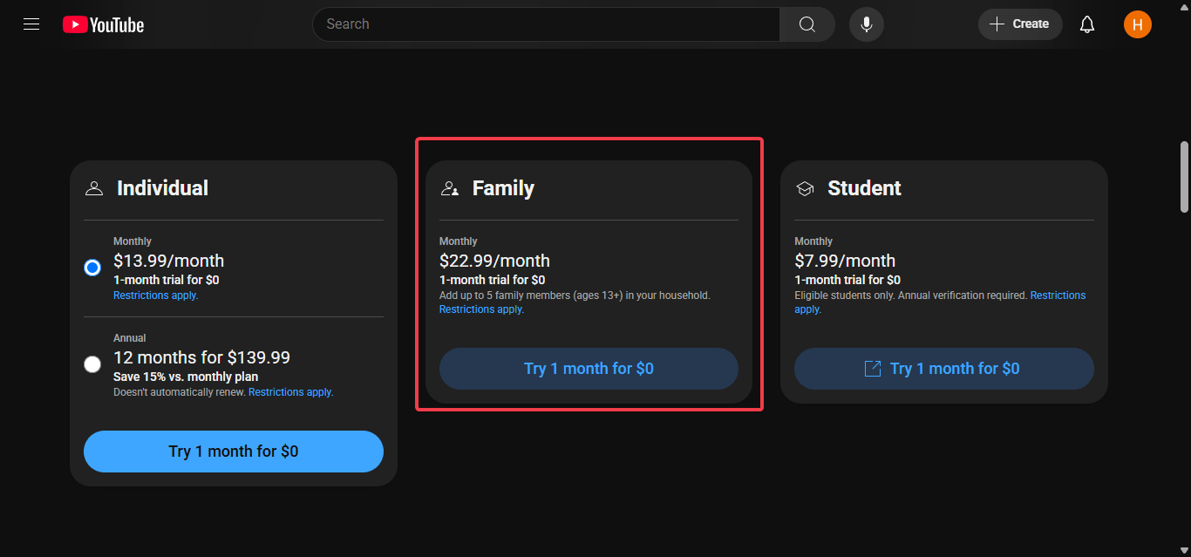This screenshot has height=557, width=1191.
Task: Click into the Search input field
Action: (545, 24)
